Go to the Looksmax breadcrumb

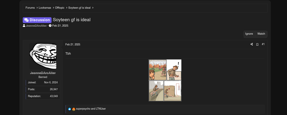point(45,8)
